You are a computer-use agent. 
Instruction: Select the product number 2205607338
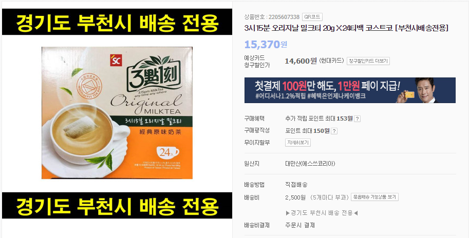click(x=284, y=17)
